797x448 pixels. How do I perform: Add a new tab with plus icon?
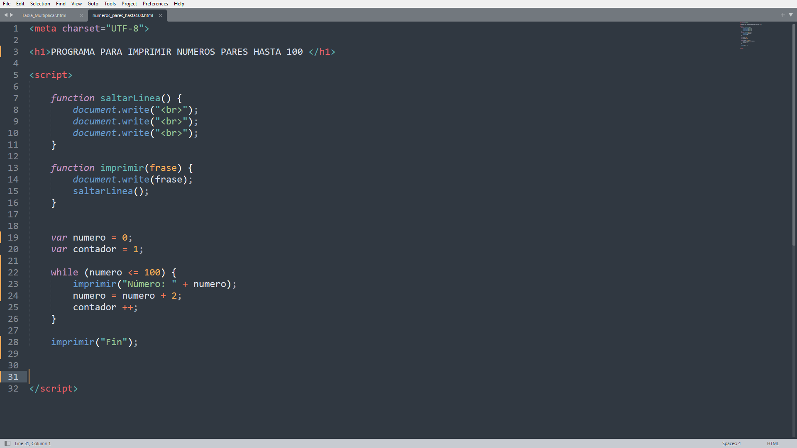783,15
